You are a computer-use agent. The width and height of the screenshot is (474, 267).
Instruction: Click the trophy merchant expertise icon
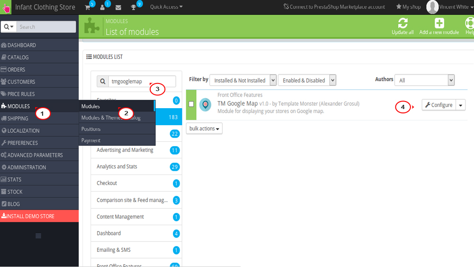(x=133, y=7)
